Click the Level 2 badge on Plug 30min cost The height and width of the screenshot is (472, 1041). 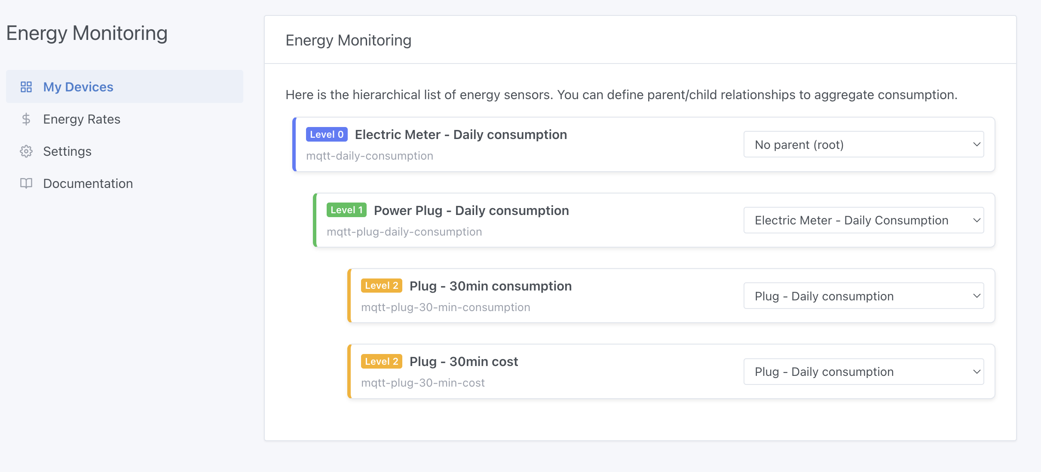(381, 361)
